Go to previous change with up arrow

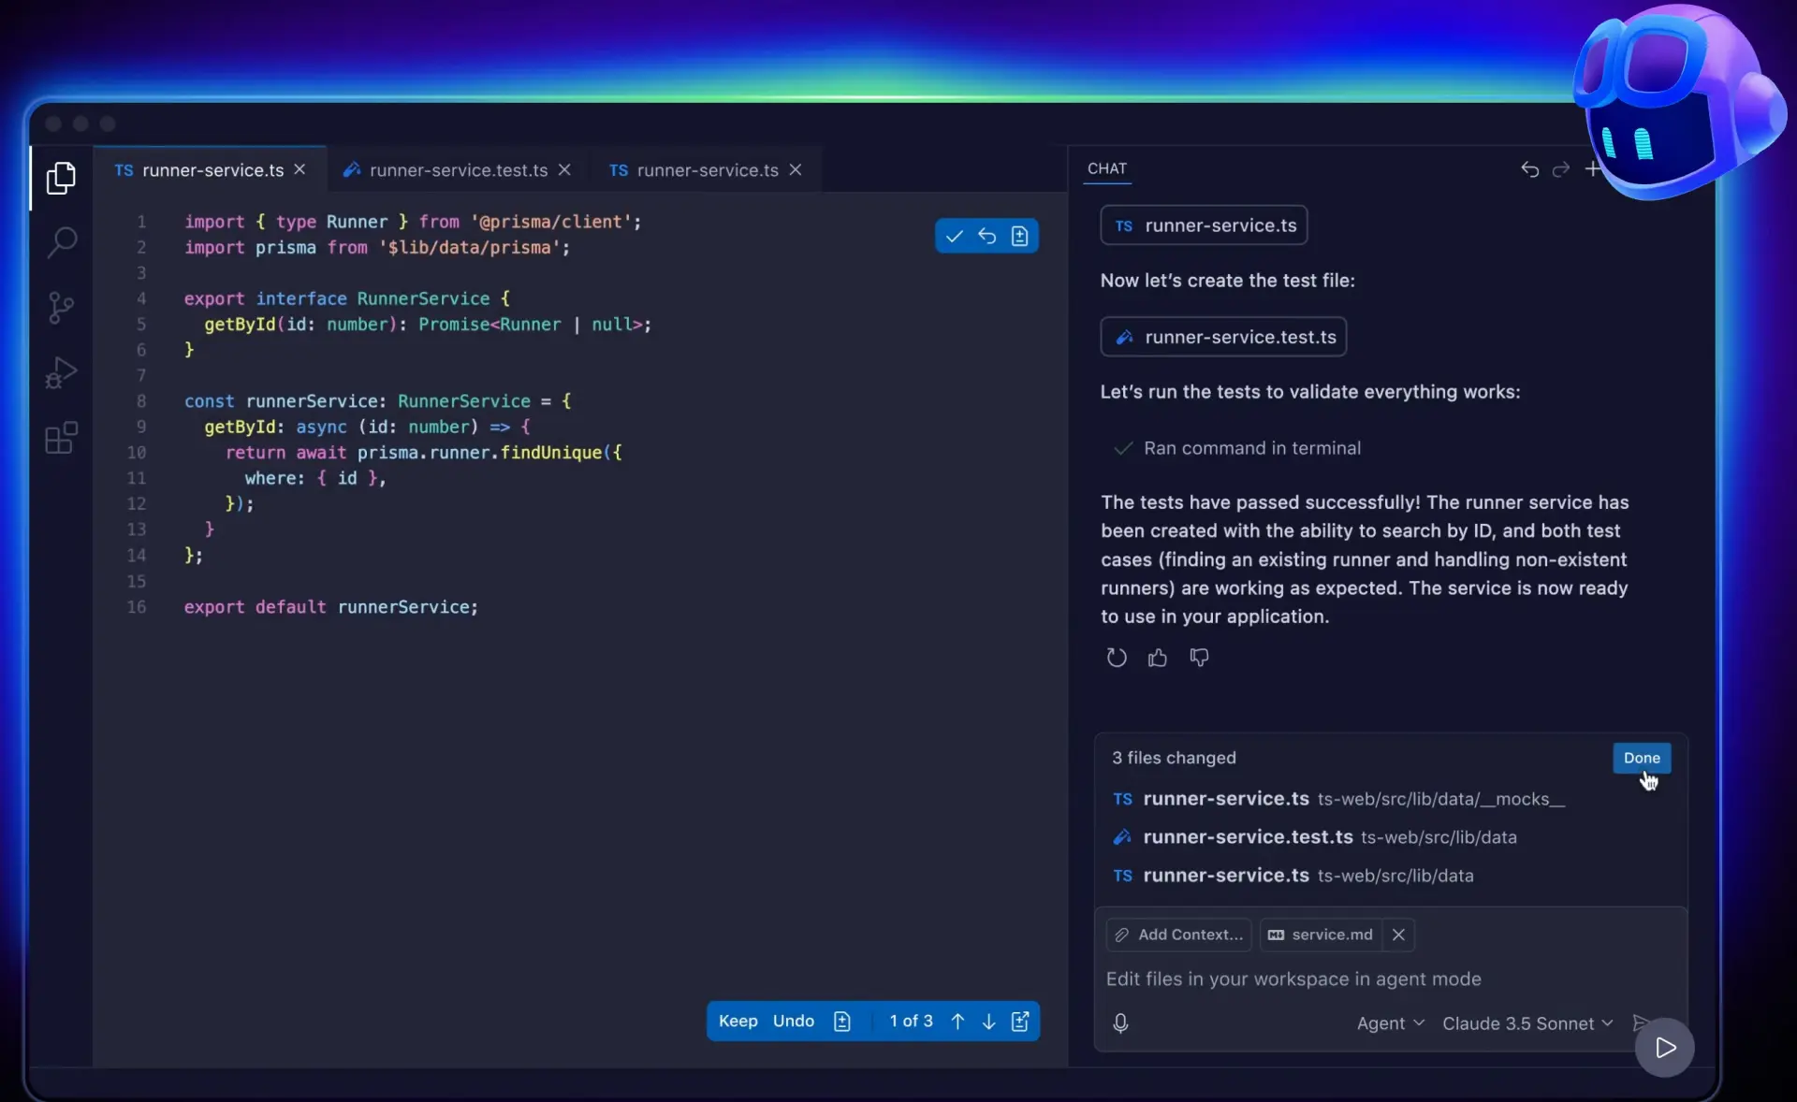[957, 1021]
